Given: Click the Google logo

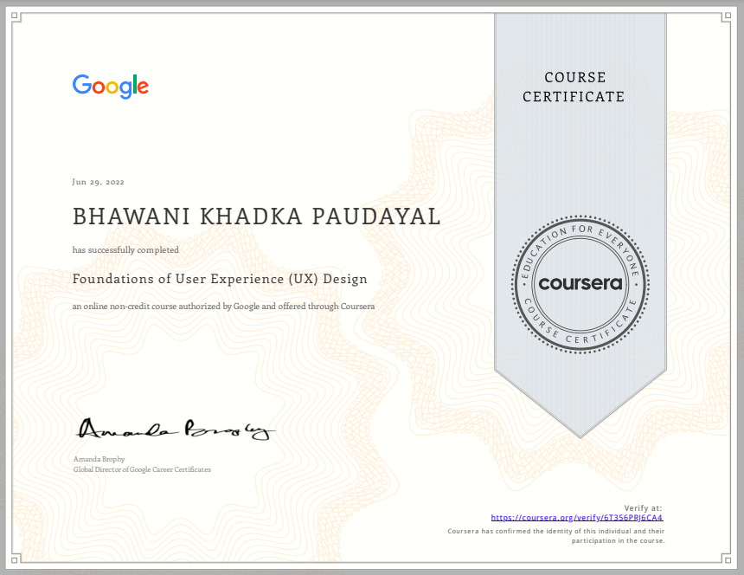Looking at the screenshot, I should pyautogui.click(x=110, y=87).
